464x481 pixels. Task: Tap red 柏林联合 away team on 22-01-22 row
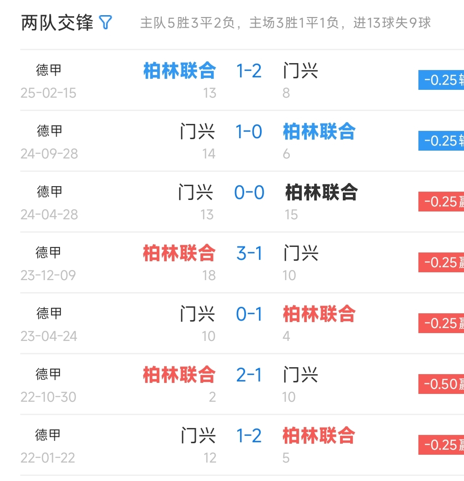[x=319, y=436]
